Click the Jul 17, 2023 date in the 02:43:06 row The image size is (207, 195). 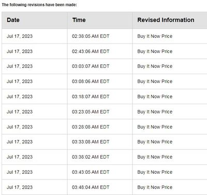pos(20,51)
